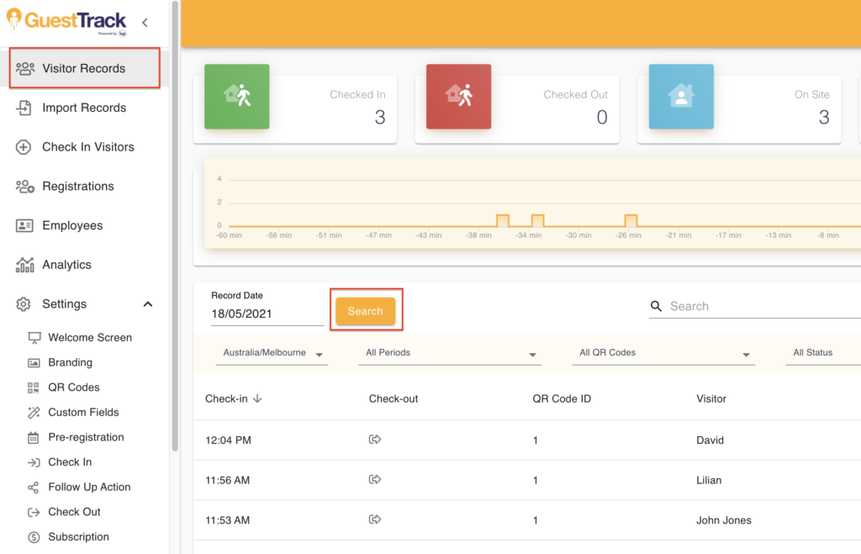Click the blue On Site card icon

click(x=681, y=98)
